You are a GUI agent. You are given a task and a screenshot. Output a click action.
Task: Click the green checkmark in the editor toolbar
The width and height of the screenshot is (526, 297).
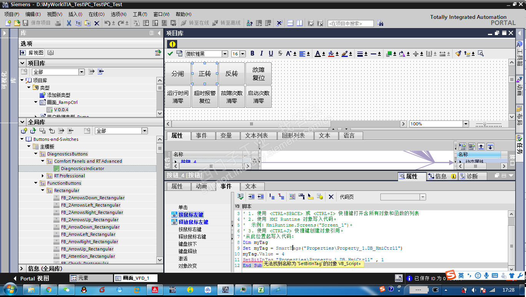point(170,53)
